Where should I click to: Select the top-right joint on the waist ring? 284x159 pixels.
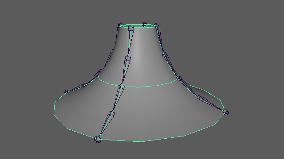(x=157, y=26)
